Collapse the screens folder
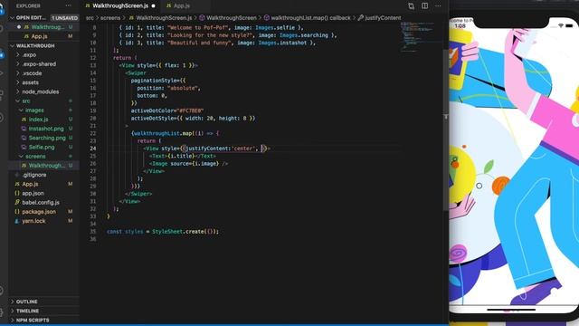The height and width of the screenshot is (326, 579). (35, 157)
